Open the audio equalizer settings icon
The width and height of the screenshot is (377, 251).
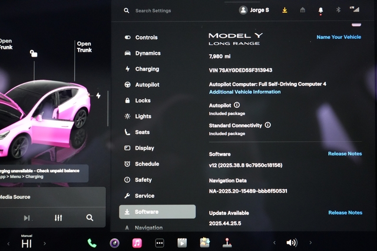pyautogui.click(x=58, y=218)
